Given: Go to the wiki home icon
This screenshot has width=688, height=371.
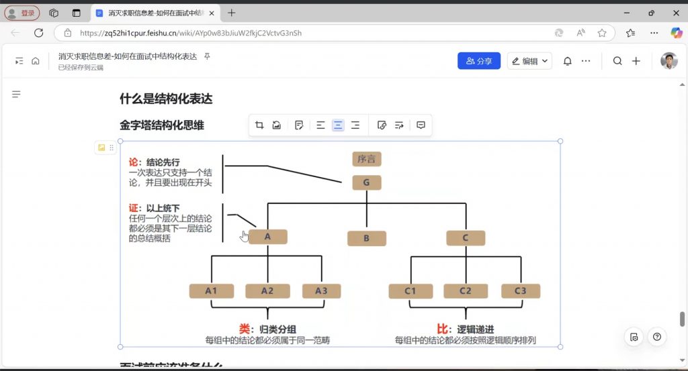Looking at the screenshot, I should coord(36,61).
